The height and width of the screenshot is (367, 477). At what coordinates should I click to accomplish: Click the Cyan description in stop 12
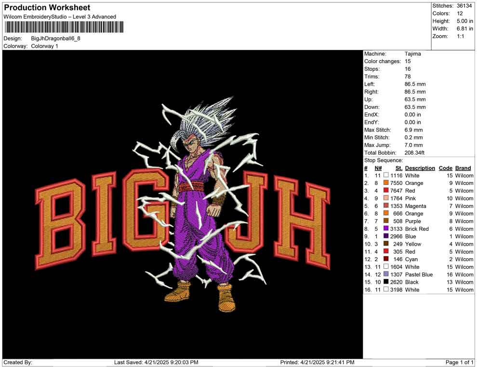411,259
